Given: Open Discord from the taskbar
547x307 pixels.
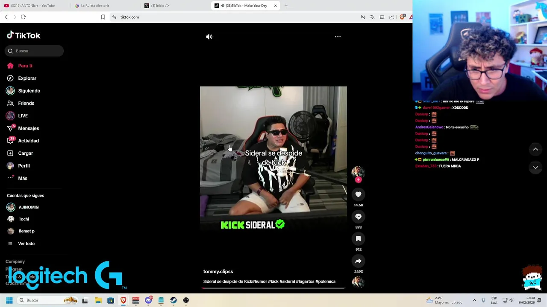Looking at the screenshot, I should (x=148, y=300).
